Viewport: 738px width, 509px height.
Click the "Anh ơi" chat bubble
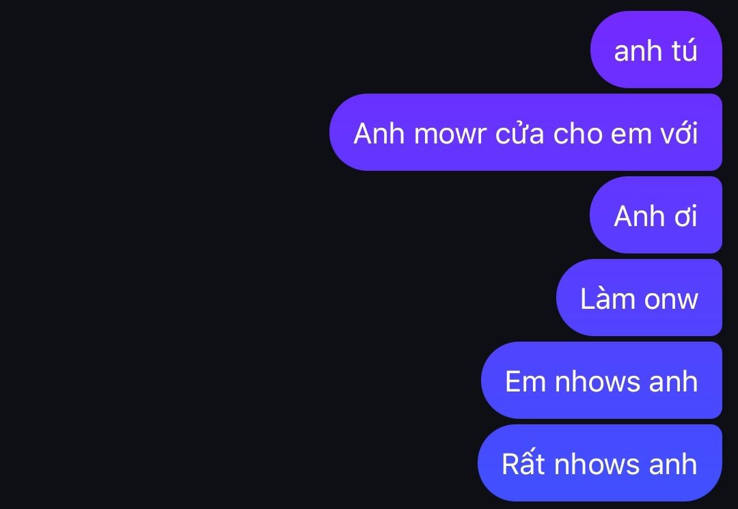coord(655,215)
